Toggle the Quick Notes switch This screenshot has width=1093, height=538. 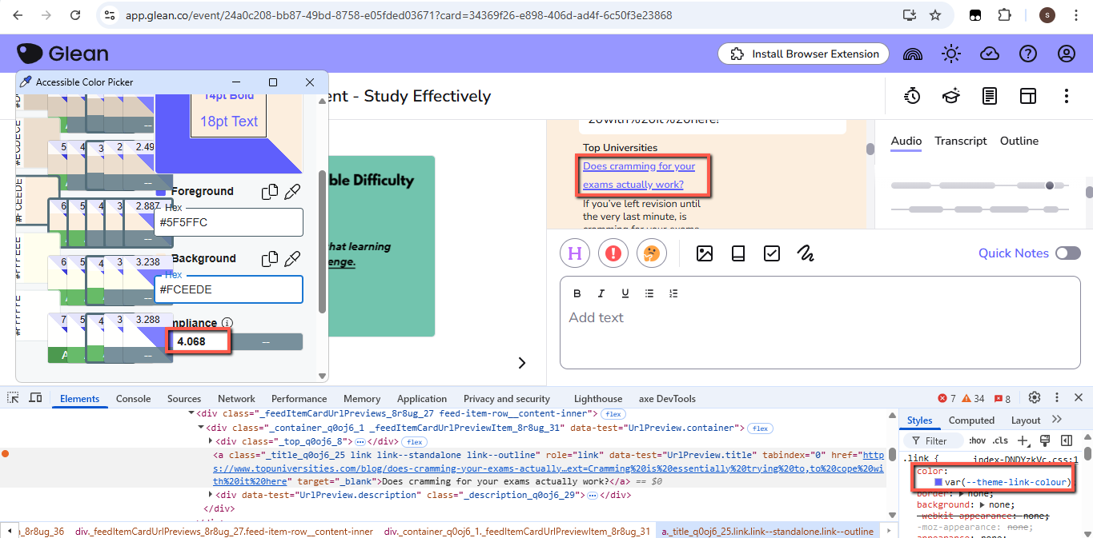click(1067, 253)
